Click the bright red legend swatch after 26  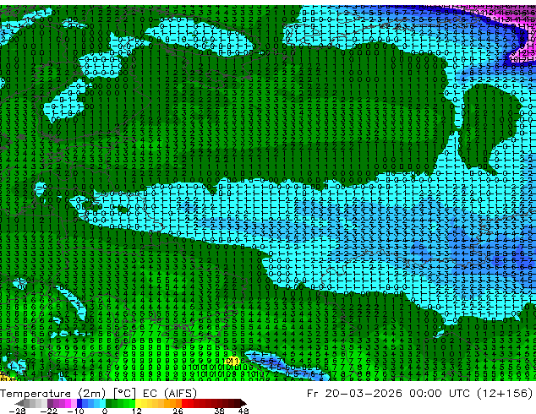tap(184, 403)
